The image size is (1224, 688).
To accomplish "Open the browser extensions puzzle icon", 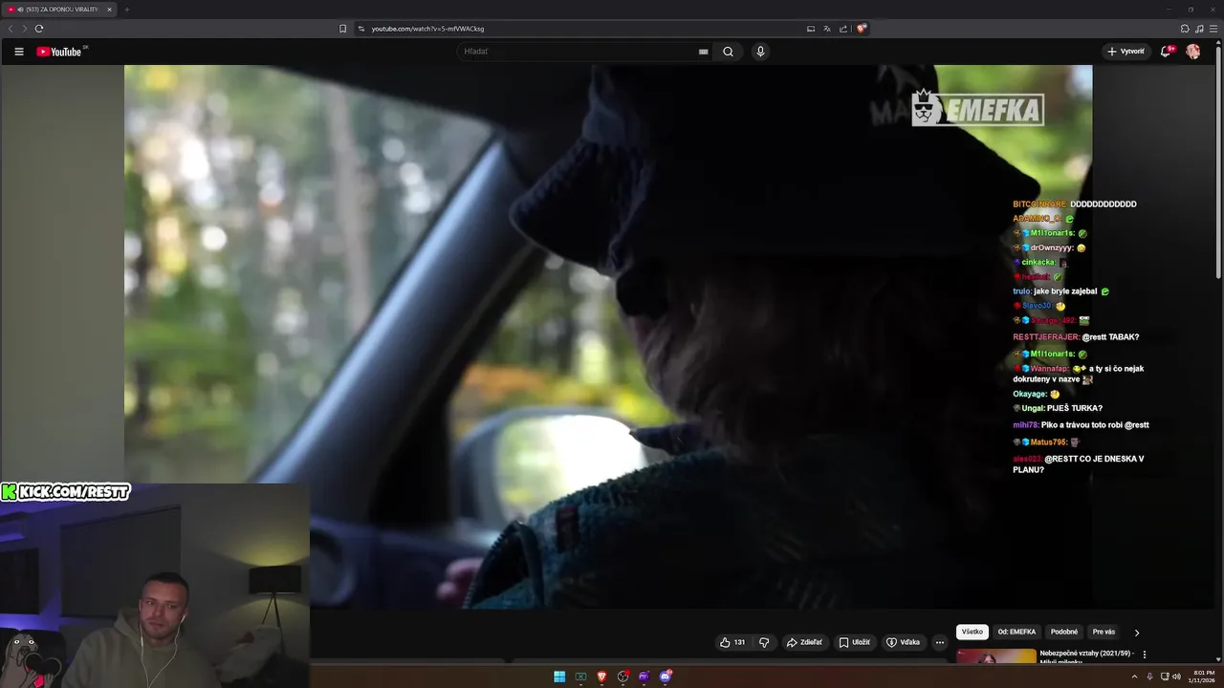I will click(x=1185, y=29).
